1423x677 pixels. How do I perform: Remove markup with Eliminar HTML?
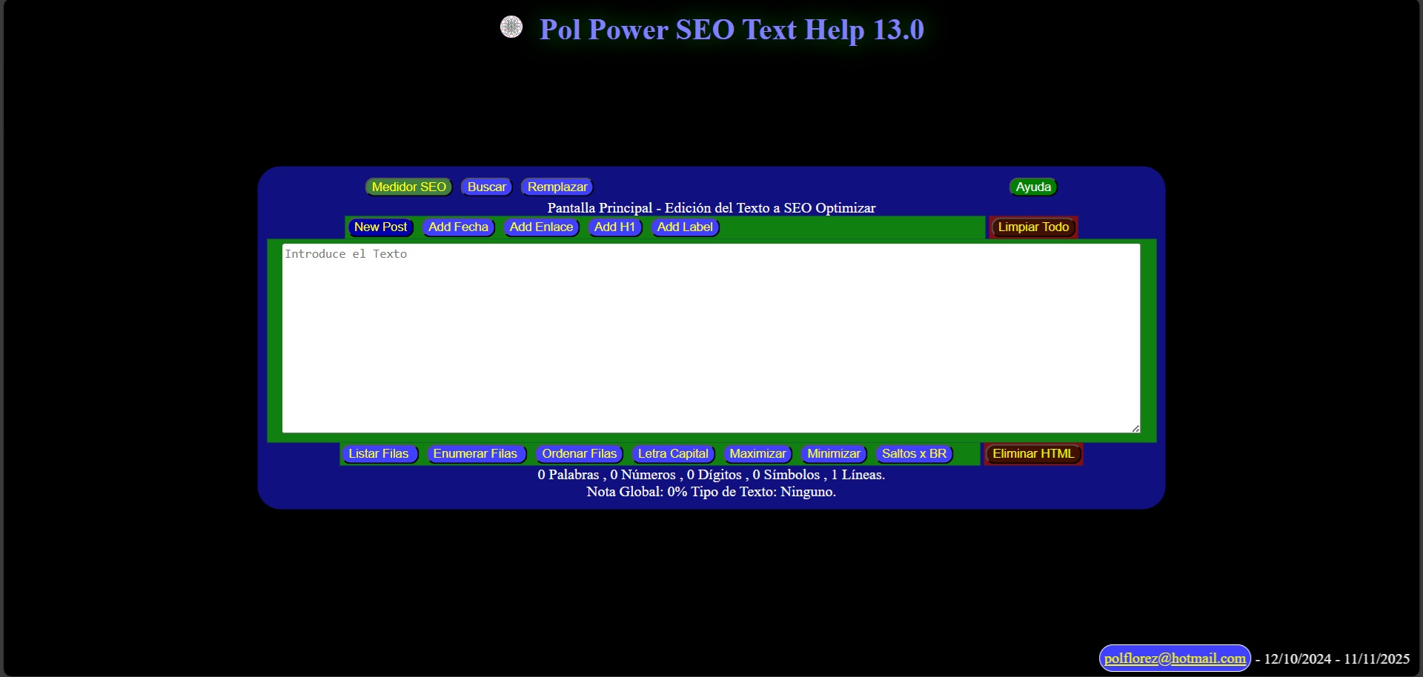1032,453
